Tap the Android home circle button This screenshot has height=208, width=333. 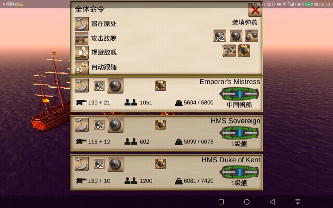point(247,202)
